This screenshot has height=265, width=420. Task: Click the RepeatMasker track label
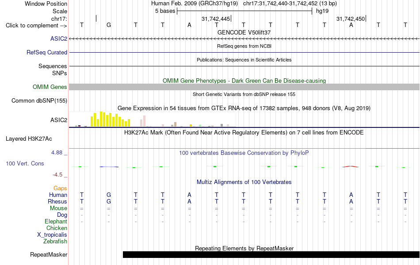[x=49, y=254]
